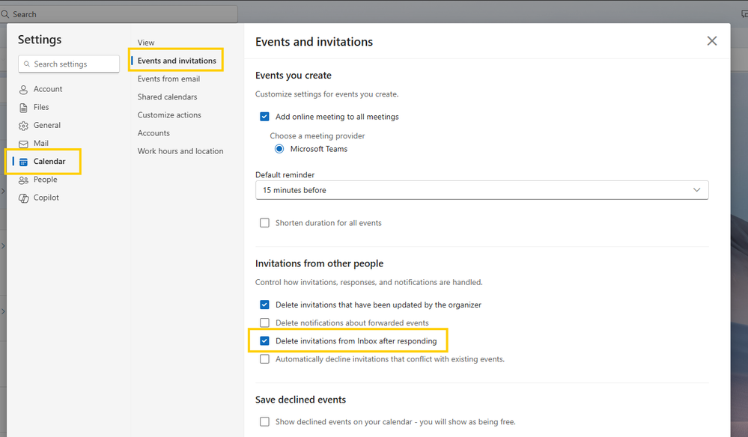This screenshot has height=437, width=748.
Task: Go to Work hours and location
Action: click(180, 151)
